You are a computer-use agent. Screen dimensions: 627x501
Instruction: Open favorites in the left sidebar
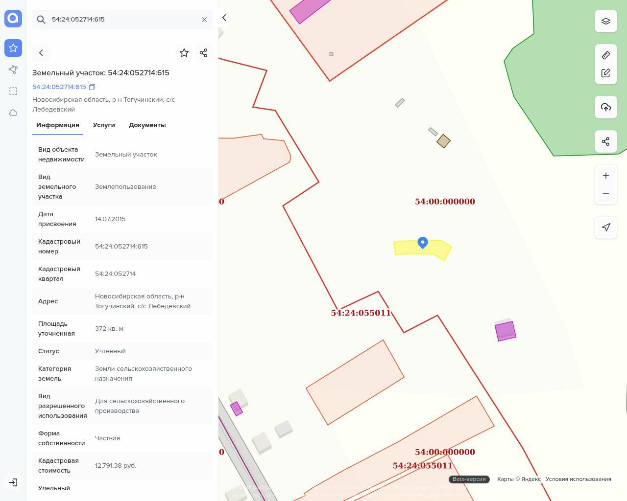13,48
